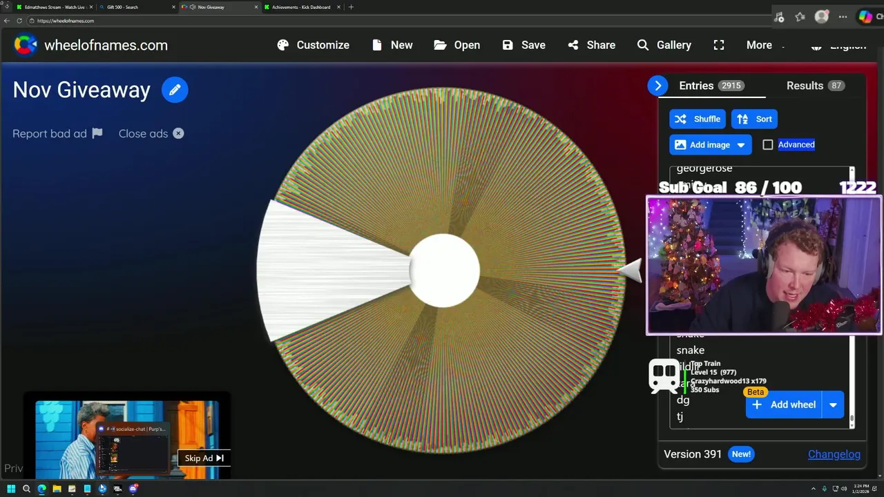The image size is (884, 497).
Task: Reload the page with the refresh icon
Action: tap(19, 21)
